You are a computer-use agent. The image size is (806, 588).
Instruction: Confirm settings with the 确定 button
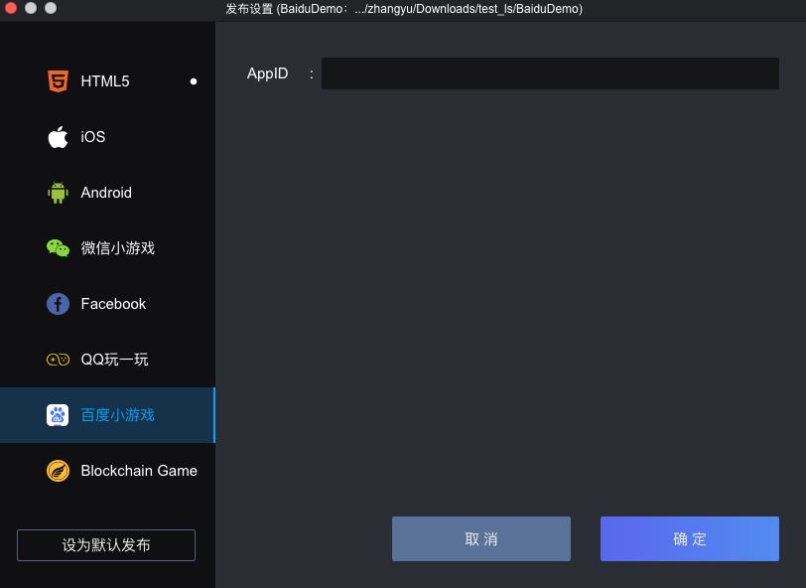tap(690, 539)
